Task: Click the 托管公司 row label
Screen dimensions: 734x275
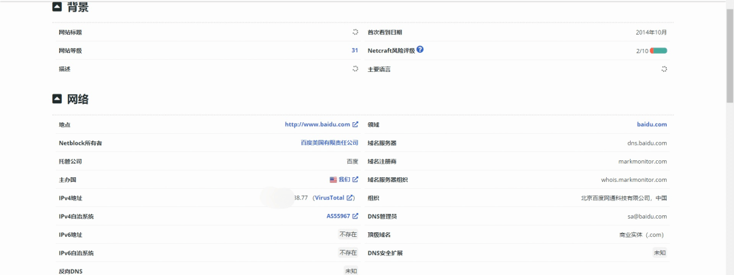Action: (70, 162)
